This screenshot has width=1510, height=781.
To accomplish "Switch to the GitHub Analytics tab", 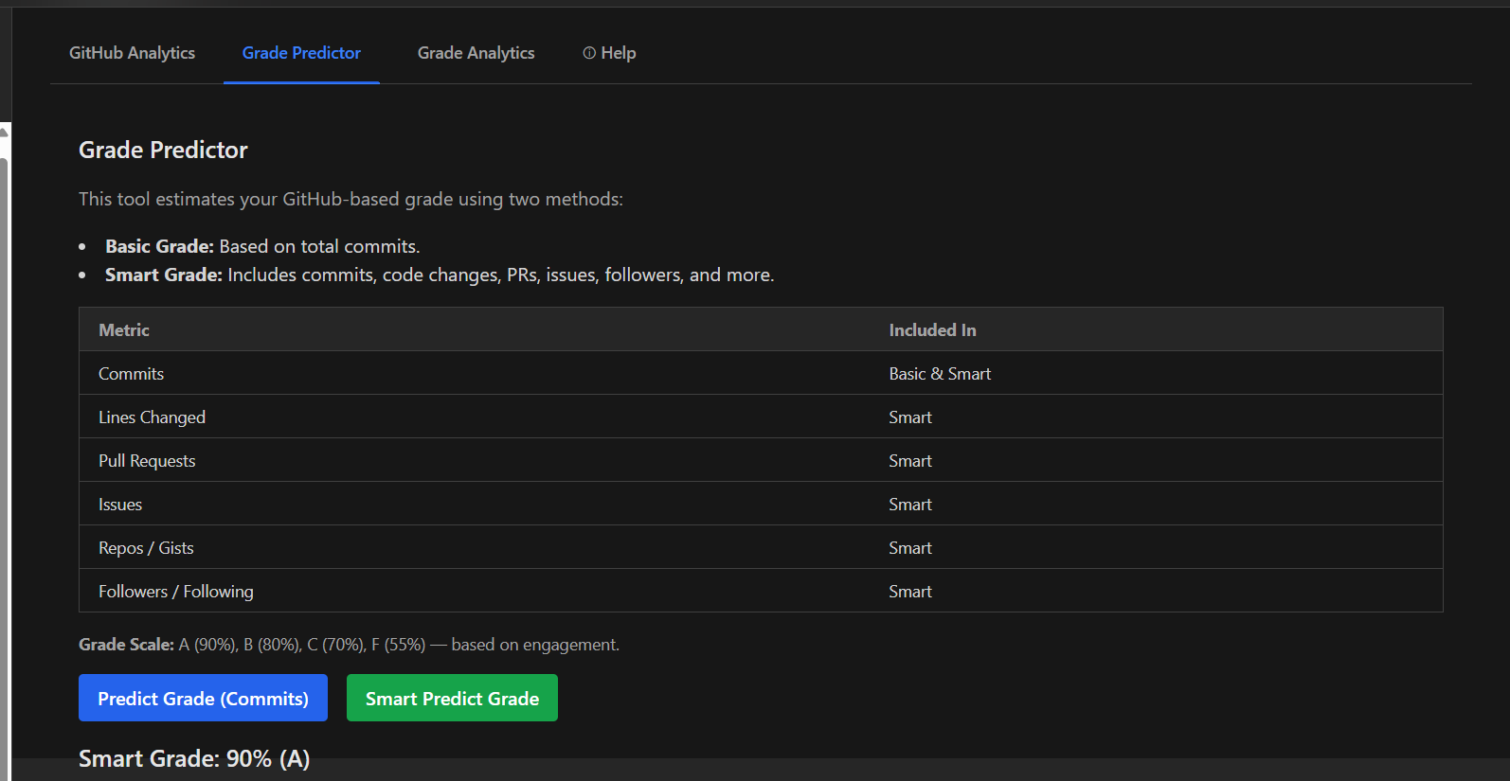I will 132,53.
